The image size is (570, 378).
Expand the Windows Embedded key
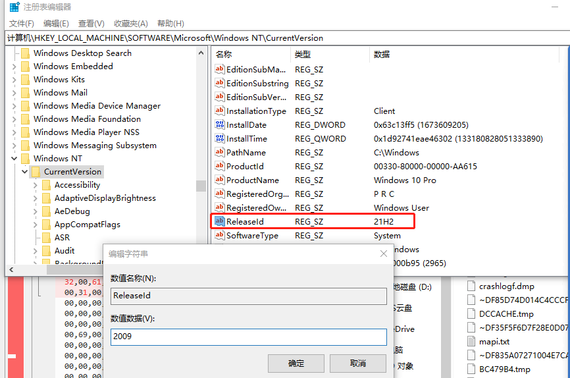[x=14, y=67]
